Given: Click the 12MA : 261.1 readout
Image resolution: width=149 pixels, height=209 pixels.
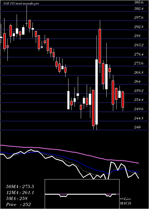Looking at the screenshot, I should point(20,193).
